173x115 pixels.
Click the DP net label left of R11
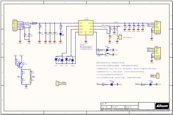click(18, 76)
